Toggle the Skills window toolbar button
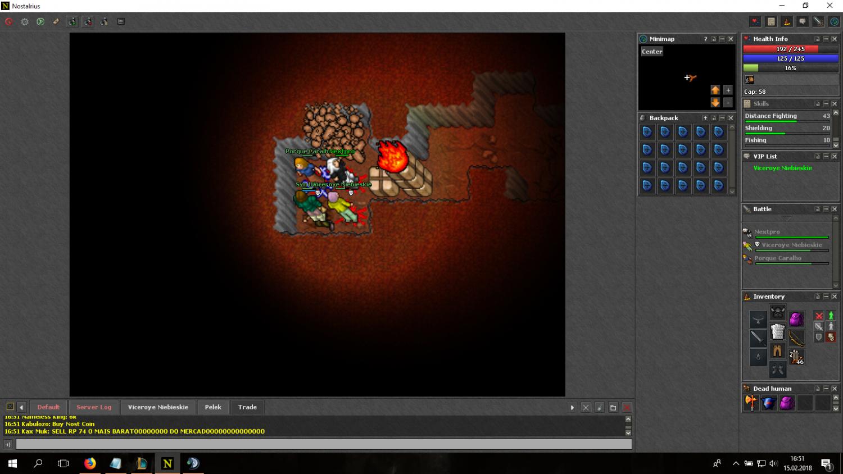The height and width of the screenshot is (474, 843). pos(771,21)
